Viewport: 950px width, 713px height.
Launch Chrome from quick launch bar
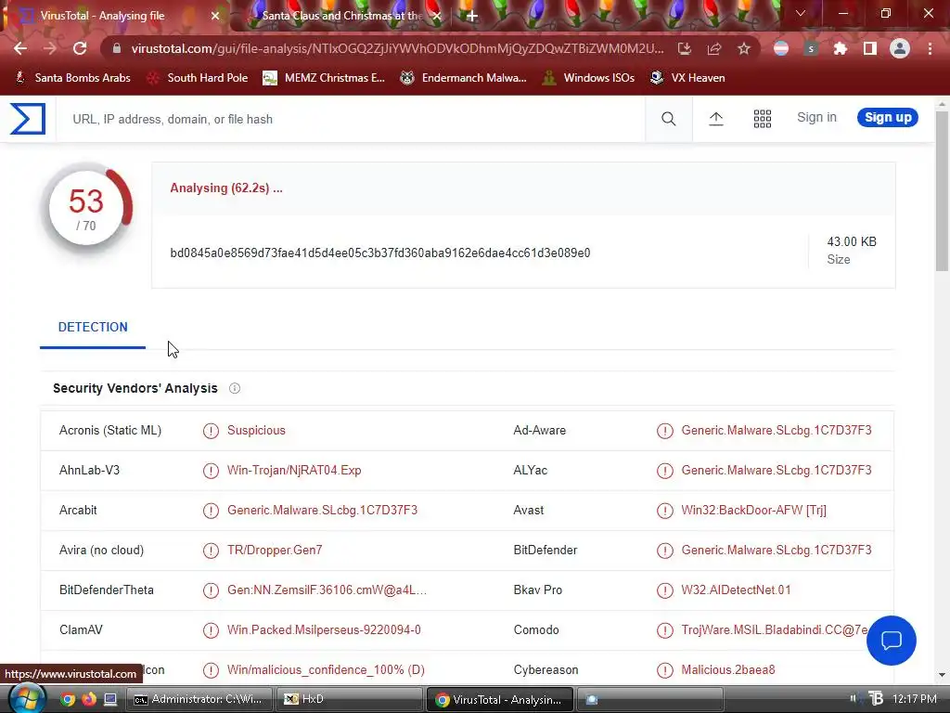tap(67, 699)
